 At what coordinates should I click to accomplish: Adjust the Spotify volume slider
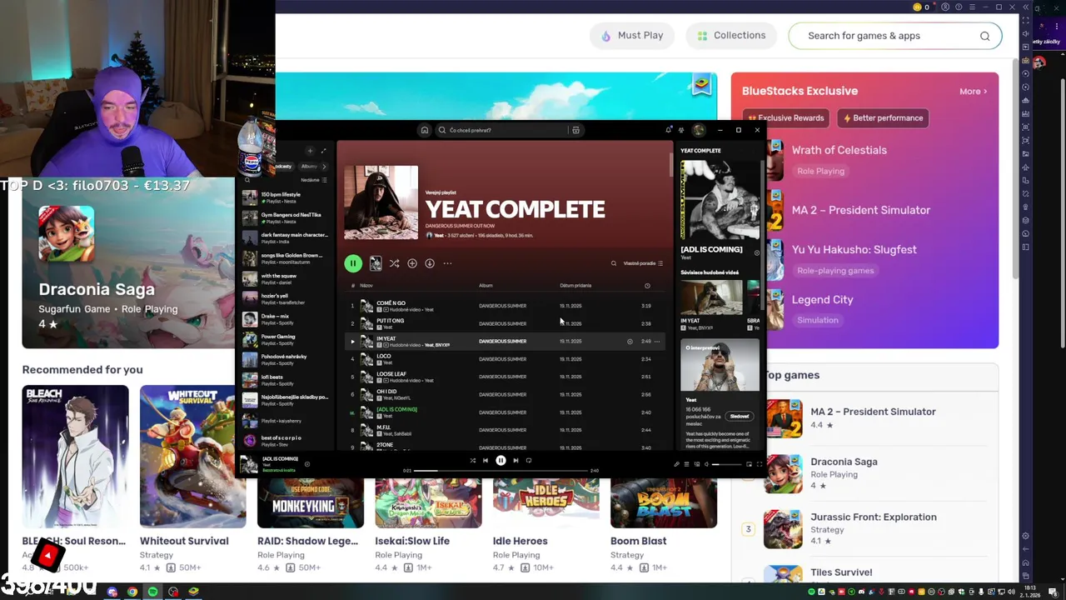[726, 464]
